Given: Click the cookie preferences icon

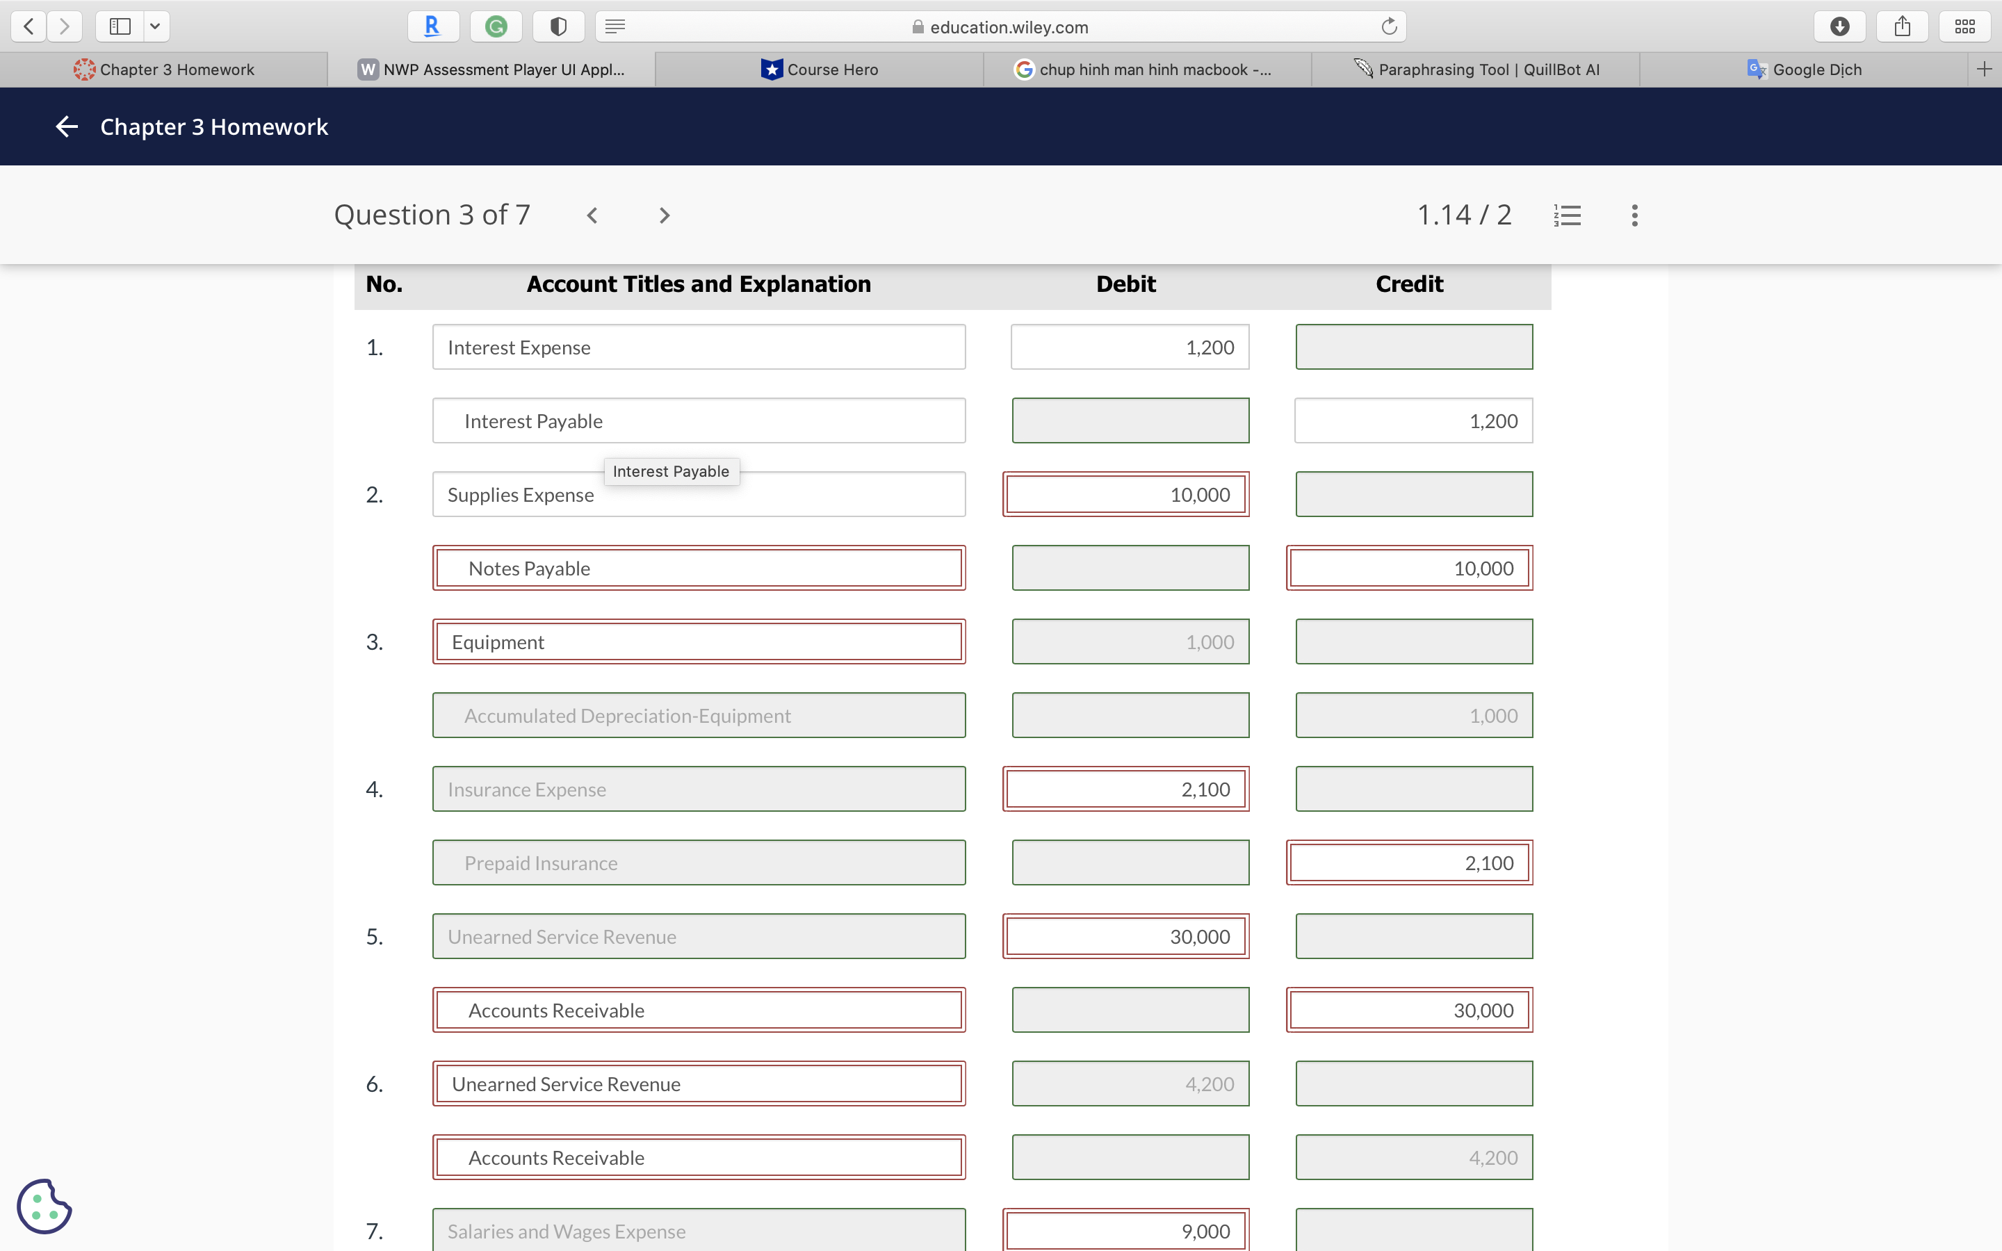Looking at the screenshot, I should (x=44, y=1207).
